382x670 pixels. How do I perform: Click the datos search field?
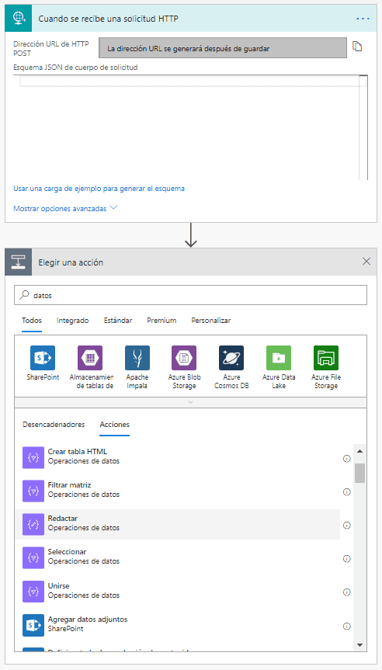pyautogui.click(x=190, y=295)
